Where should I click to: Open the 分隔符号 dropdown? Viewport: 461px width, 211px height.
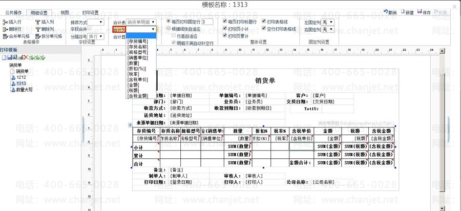click(x=96, y=36)
